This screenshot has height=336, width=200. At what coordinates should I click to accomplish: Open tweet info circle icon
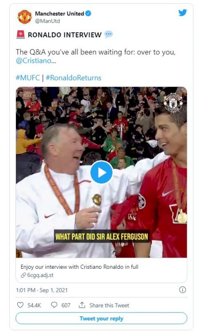click(182, 290)
